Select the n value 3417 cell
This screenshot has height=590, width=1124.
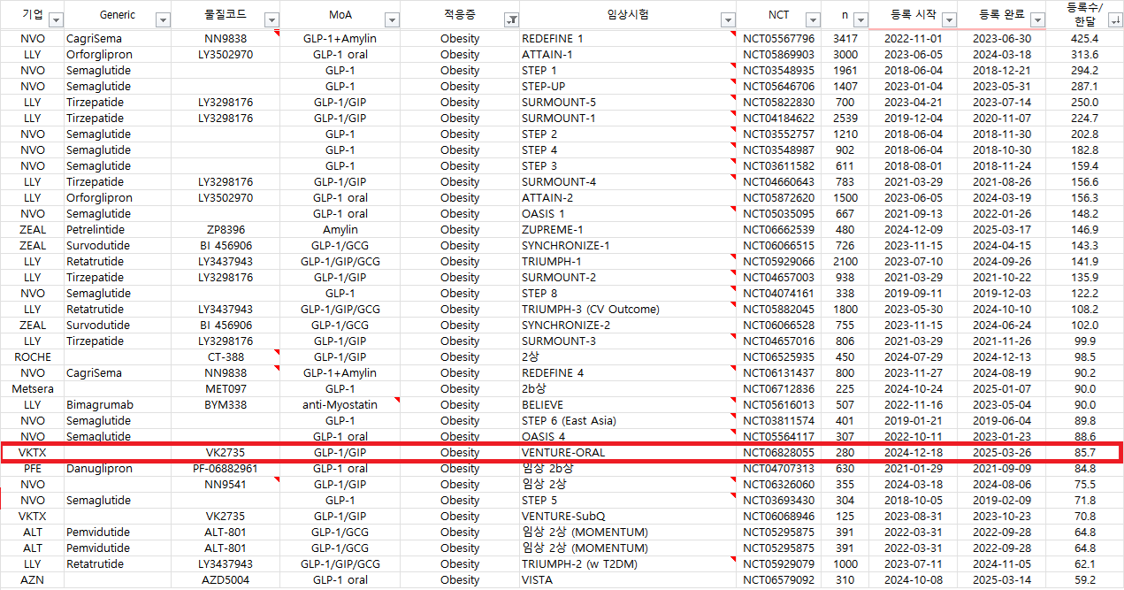click(845, 39)
